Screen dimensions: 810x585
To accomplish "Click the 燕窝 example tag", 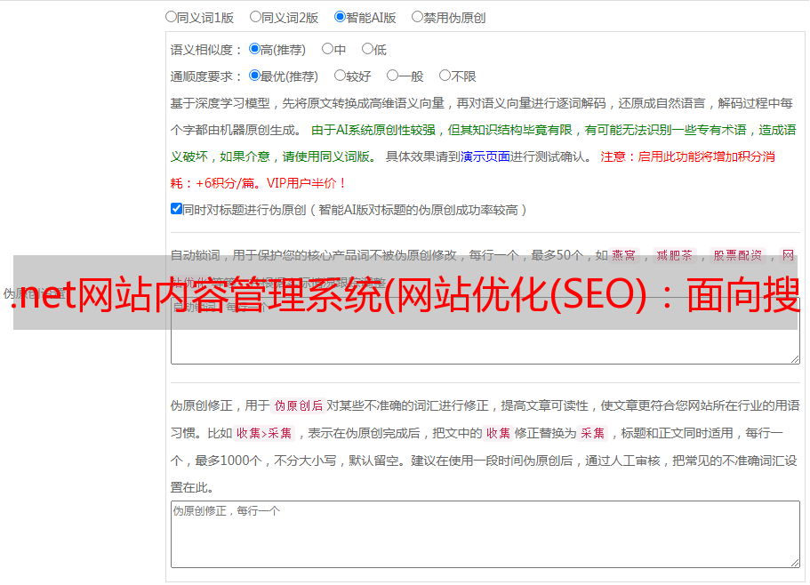I will click(x=623, y=255).
